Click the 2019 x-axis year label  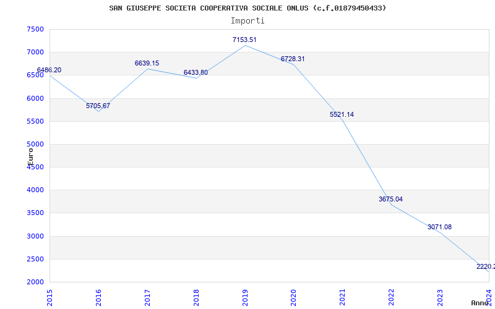coord(245,297)
